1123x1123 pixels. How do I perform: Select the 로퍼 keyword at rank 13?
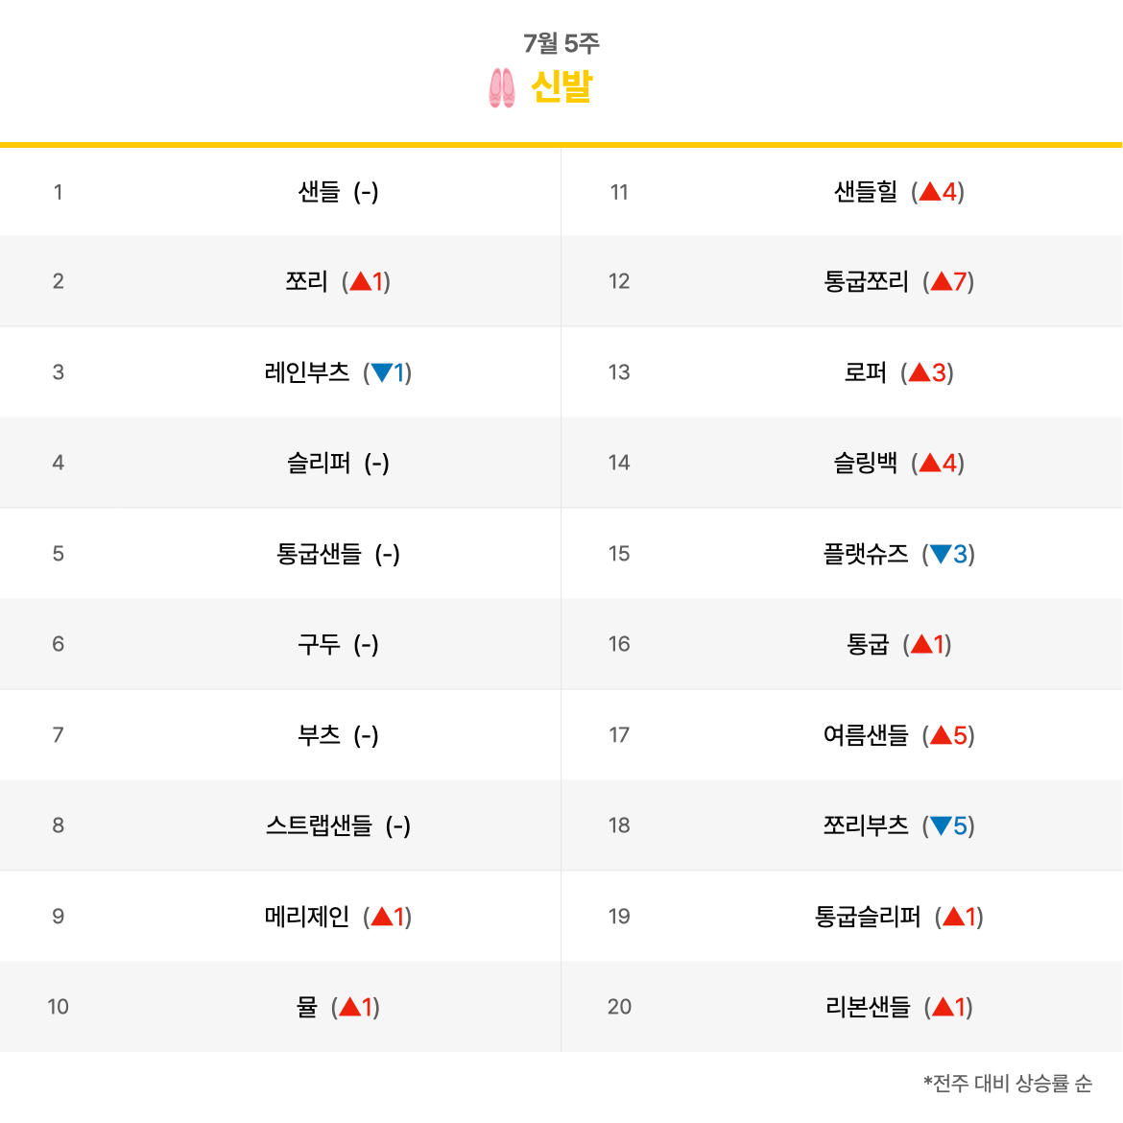865,372
